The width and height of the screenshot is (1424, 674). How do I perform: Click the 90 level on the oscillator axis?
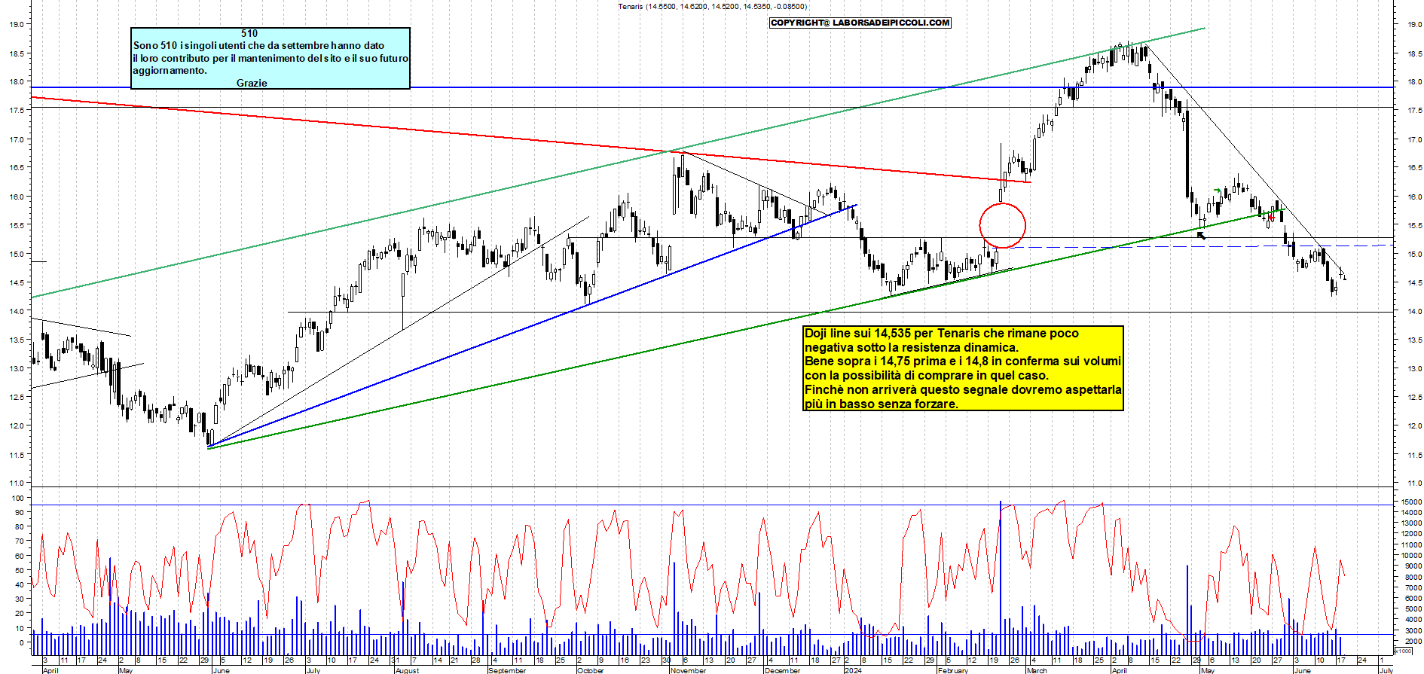(20, 512)
